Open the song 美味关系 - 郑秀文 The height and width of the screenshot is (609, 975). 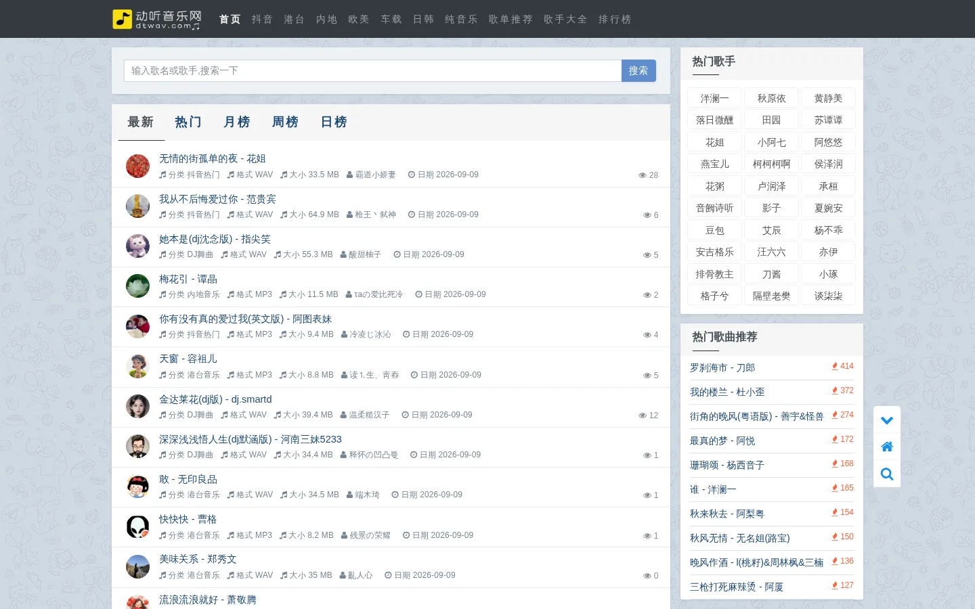[x=198, y=559]
